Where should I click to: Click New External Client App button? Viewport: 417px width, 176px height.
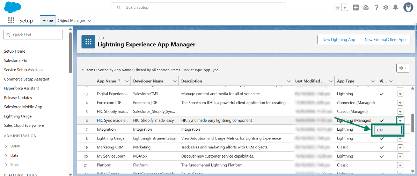(x=385, y=40)
